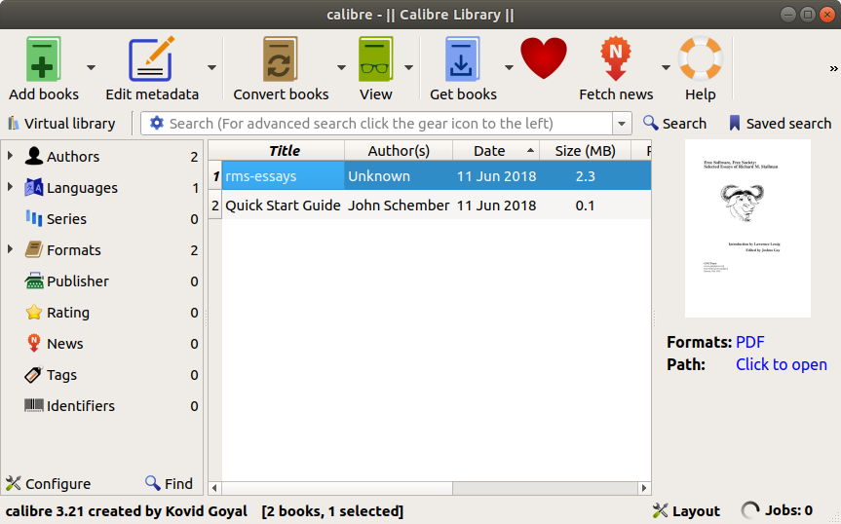
Task: Select the News category icon
Action: click(x=34, y=343)
